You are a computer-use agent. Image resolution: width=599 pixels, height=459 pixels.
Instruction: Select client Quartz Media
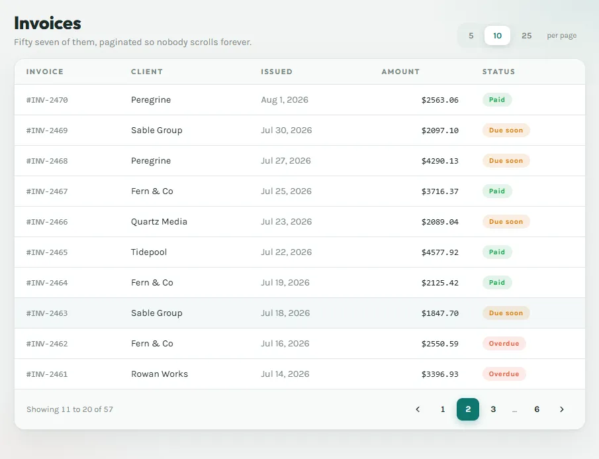pos(159,222)
